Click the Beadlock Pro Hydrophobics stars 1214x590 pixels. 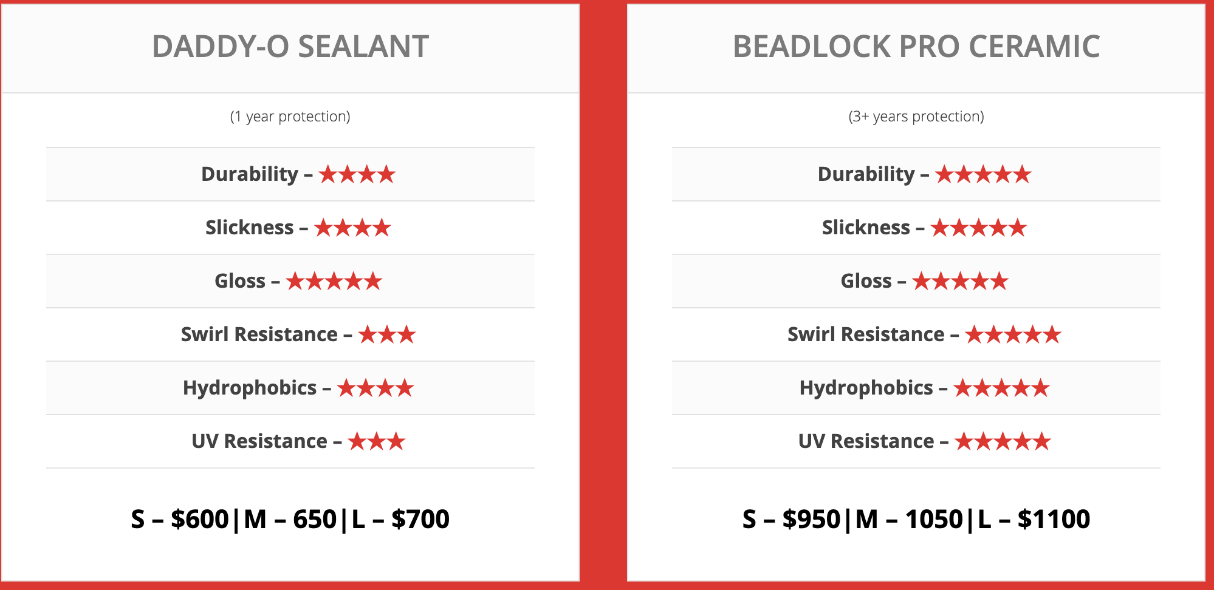pyautogui.click(x=1002, y=388)
